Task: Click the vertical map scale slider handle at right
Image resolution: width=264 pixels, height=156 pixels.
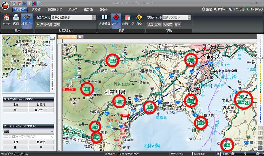Action: coord(261,58)
